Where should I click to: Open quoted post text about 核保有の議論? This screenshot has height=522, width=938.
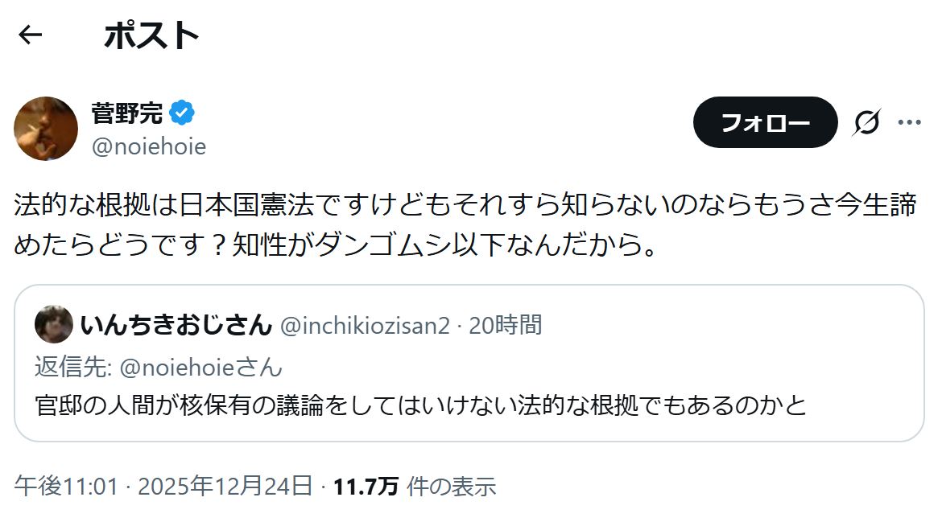coord(420,405)
